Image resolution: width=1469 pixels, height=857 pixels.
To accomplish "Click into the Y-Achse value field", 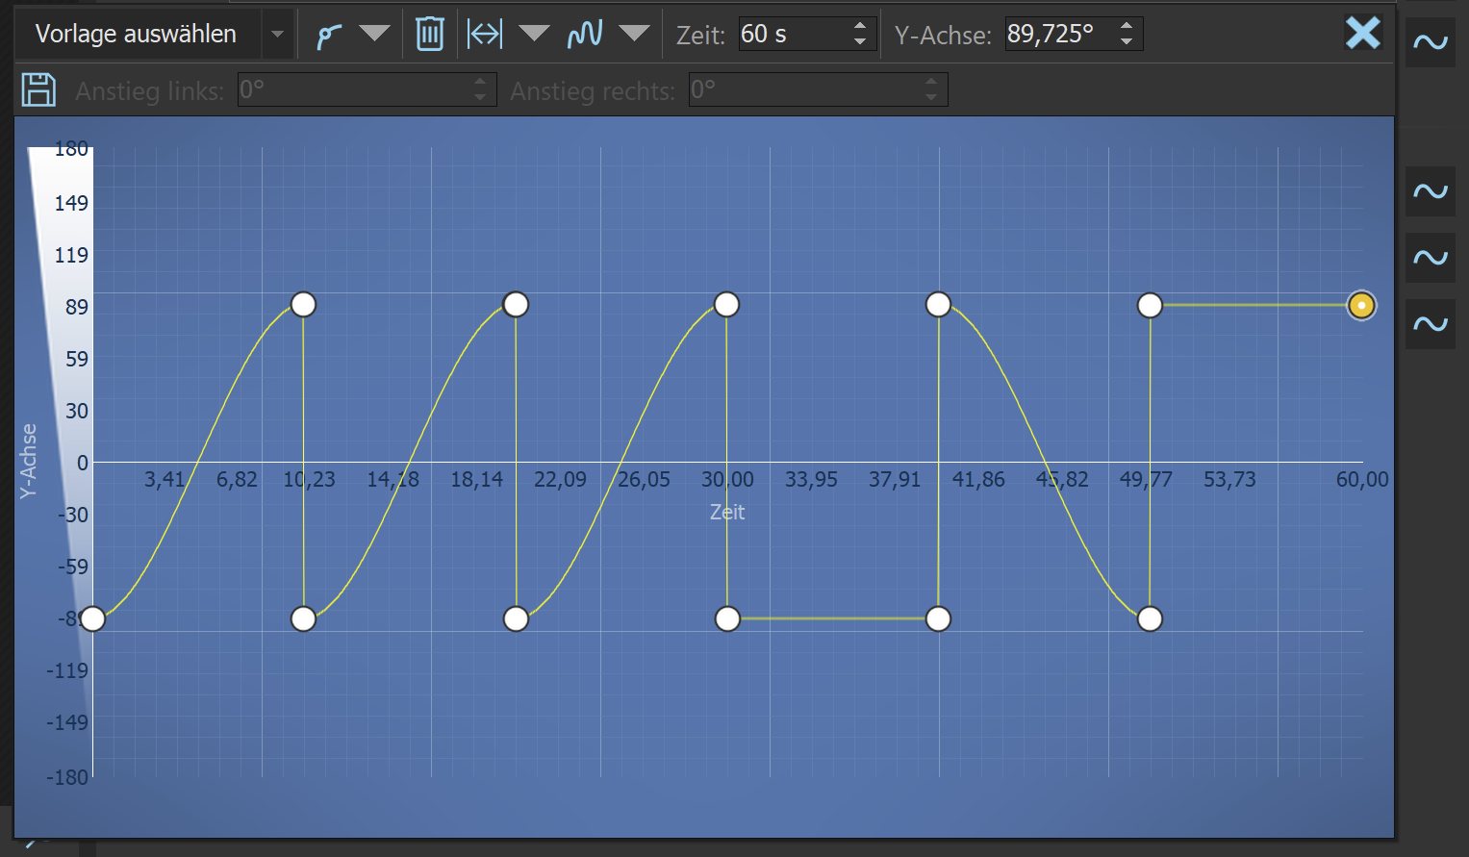I will pyautogui.click(x=1058, y=35).
